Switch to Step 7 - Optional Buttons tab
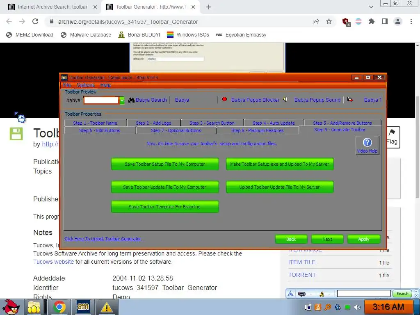Image resolution: width=420 pixels, height=315 pixels. (176, 130)
